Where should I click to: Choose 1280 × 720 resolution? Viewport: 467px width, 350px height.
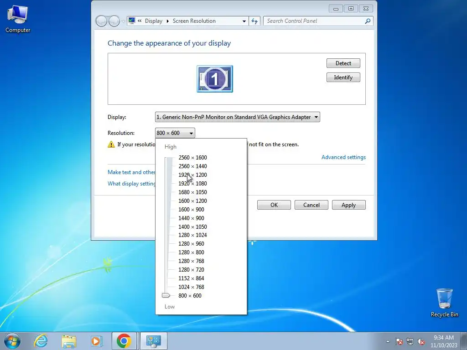coord(191,269)
